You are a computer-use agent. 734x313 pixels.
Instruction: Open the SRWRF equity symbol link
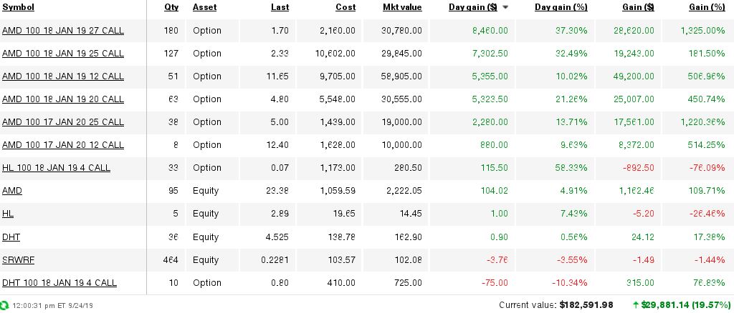coord(18,260)
